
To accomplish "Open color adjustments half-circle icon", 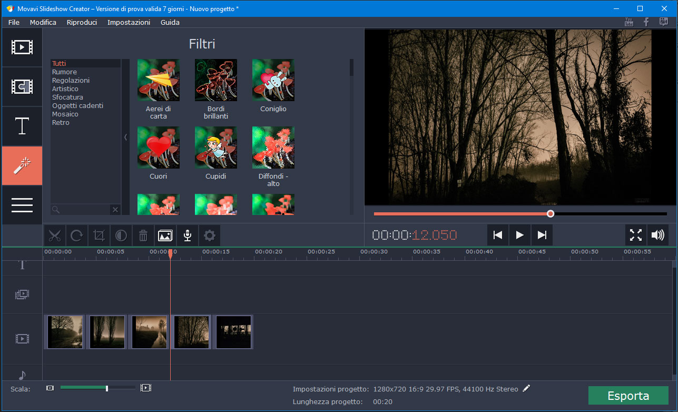I will click(x=121, y=236).
